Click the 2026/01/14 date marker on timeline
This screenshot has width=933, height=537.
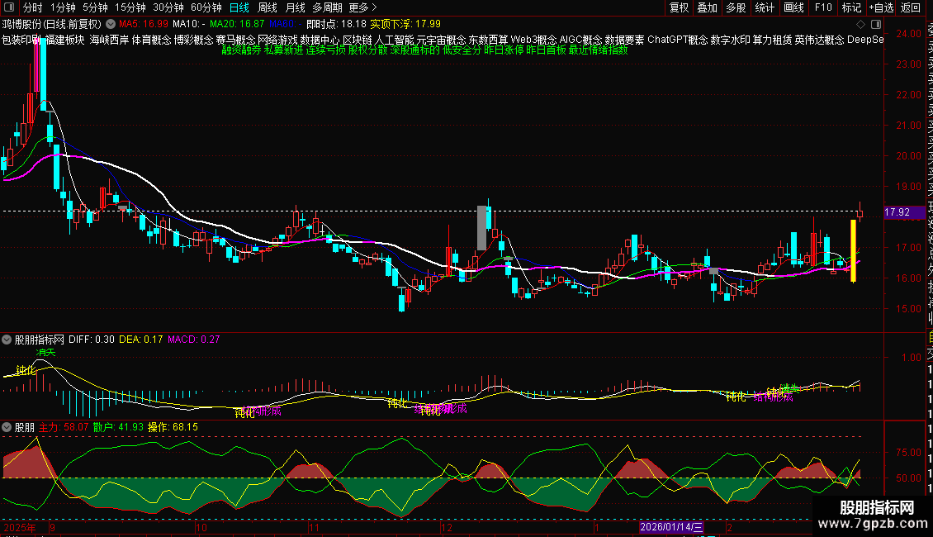672,526
